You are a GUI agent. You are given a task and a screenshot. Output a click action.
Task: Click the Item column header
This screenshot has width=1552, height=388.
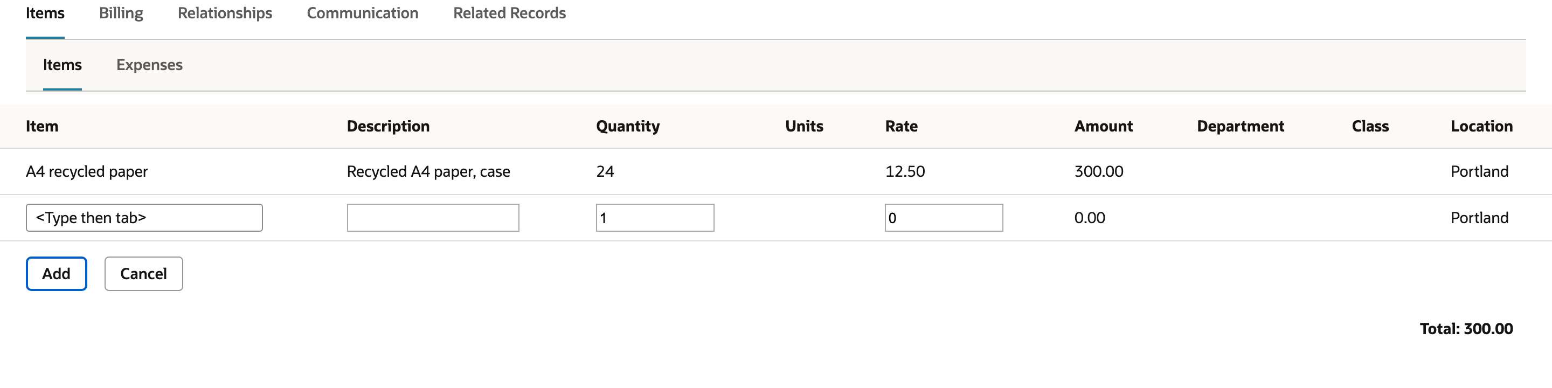pyautogui.click(x=42, y=127)
